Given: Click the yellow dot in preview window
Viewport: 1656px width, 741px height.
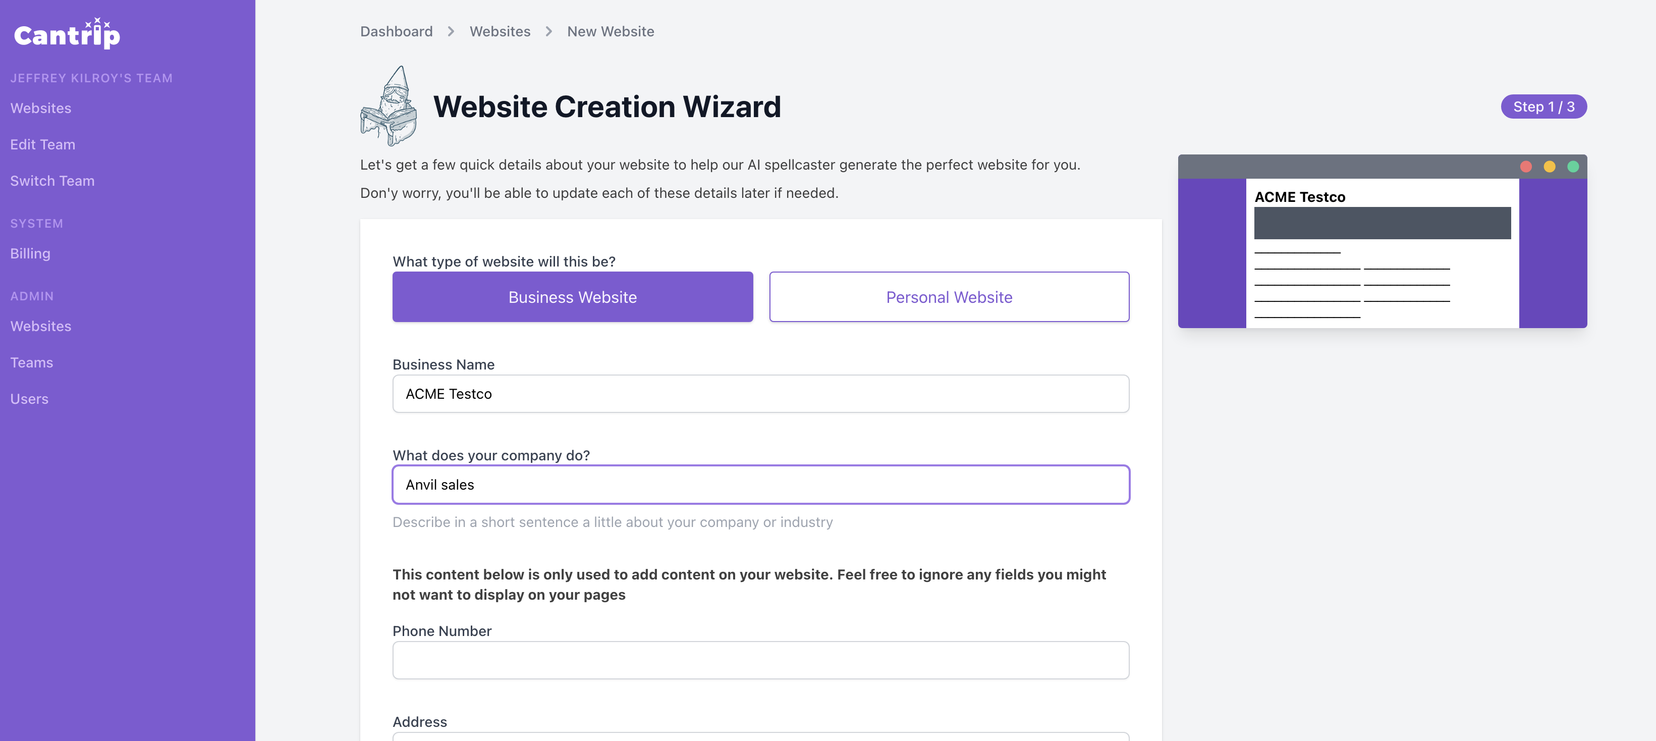Looking at the screenshot, I should point(1550,167).
